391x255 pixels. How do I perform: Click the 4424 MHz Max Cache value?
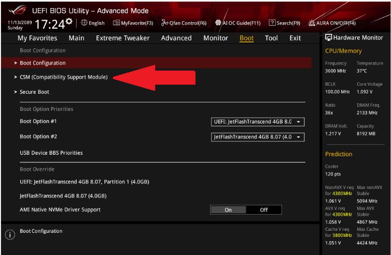(367, 243)
